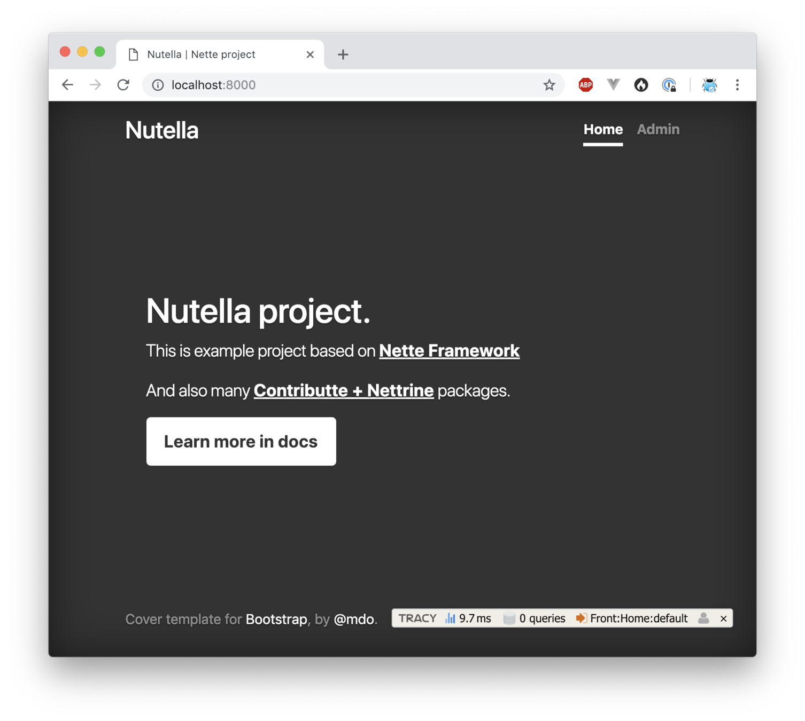
Task: Click the Learn more in docs button
Action: click(241, 442)
